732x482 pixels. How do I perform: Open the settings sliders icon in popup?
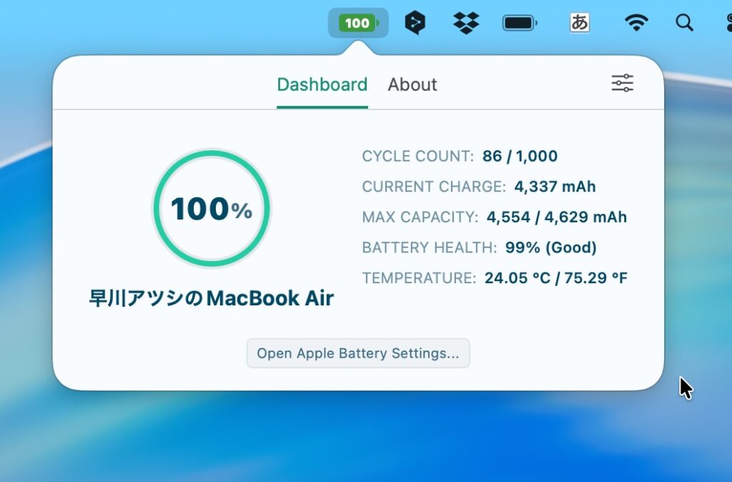tap(622, 84)
